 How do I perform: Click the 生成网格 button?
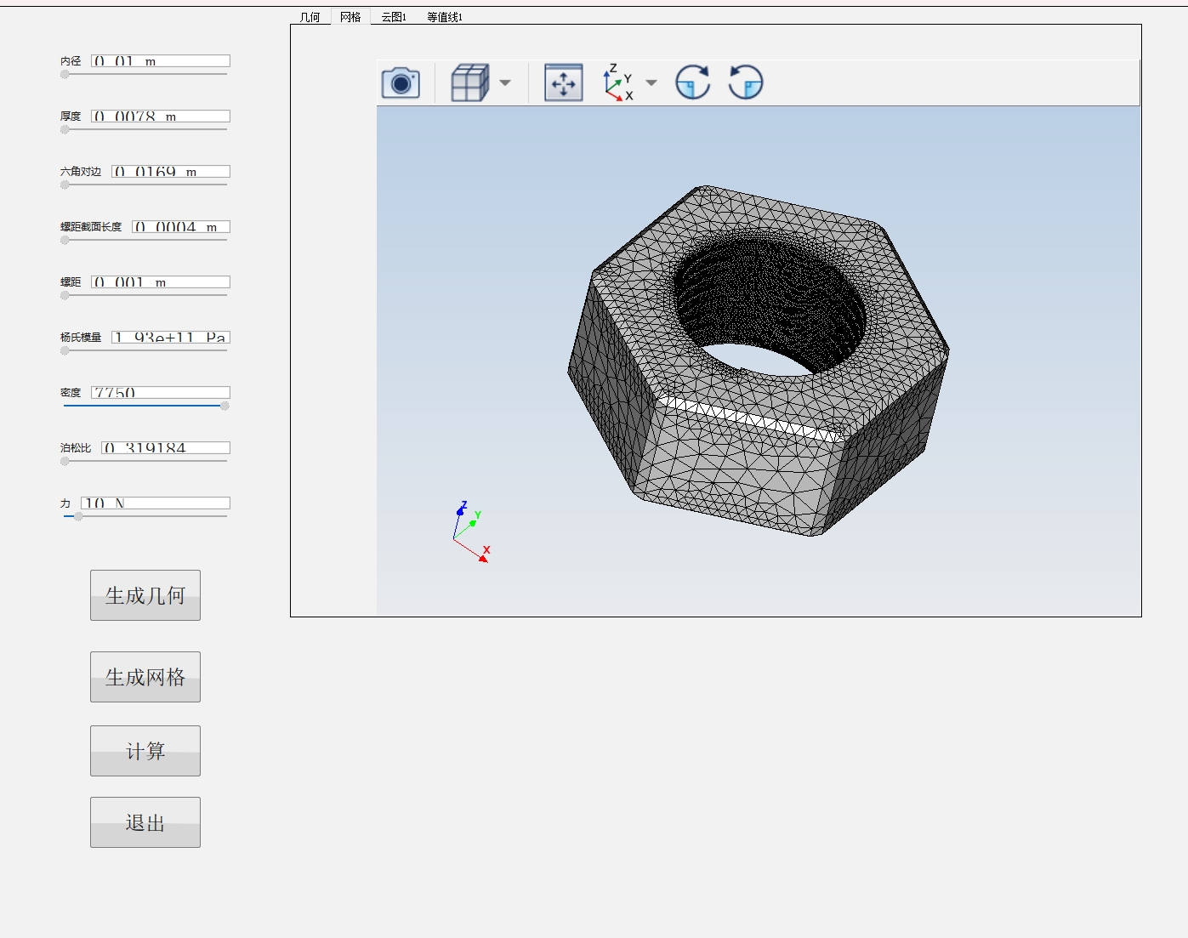click(145, 677)
